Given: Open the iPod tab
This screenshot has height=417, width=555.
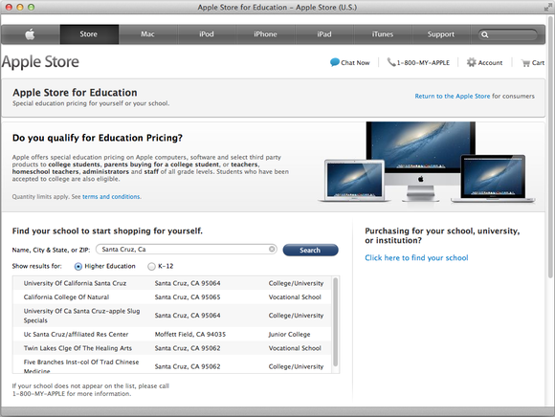Looking at the screenshot, I should (207, 34).
